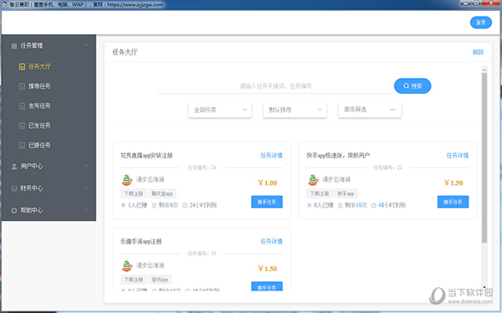Click 接手任务 on 快手app极速版 task
Viewport: 502px width, 313px height.
453,202
